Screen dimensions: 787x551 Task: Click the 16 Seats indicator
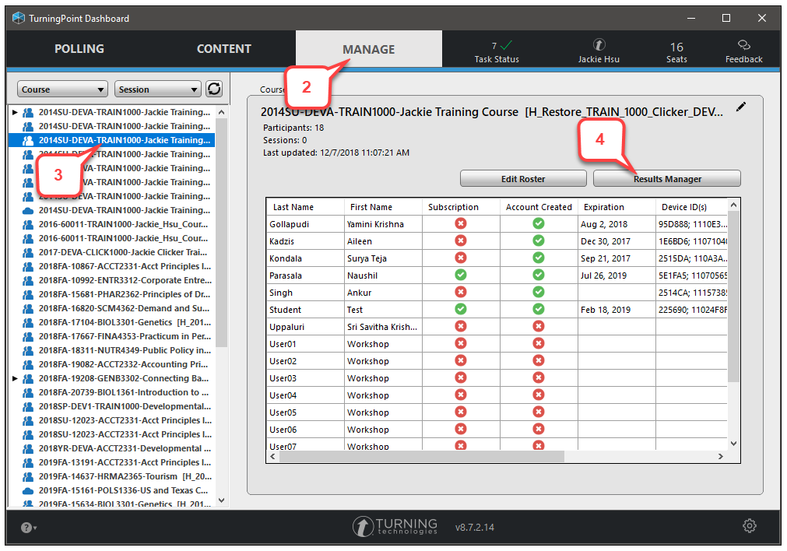click(676, 52)
